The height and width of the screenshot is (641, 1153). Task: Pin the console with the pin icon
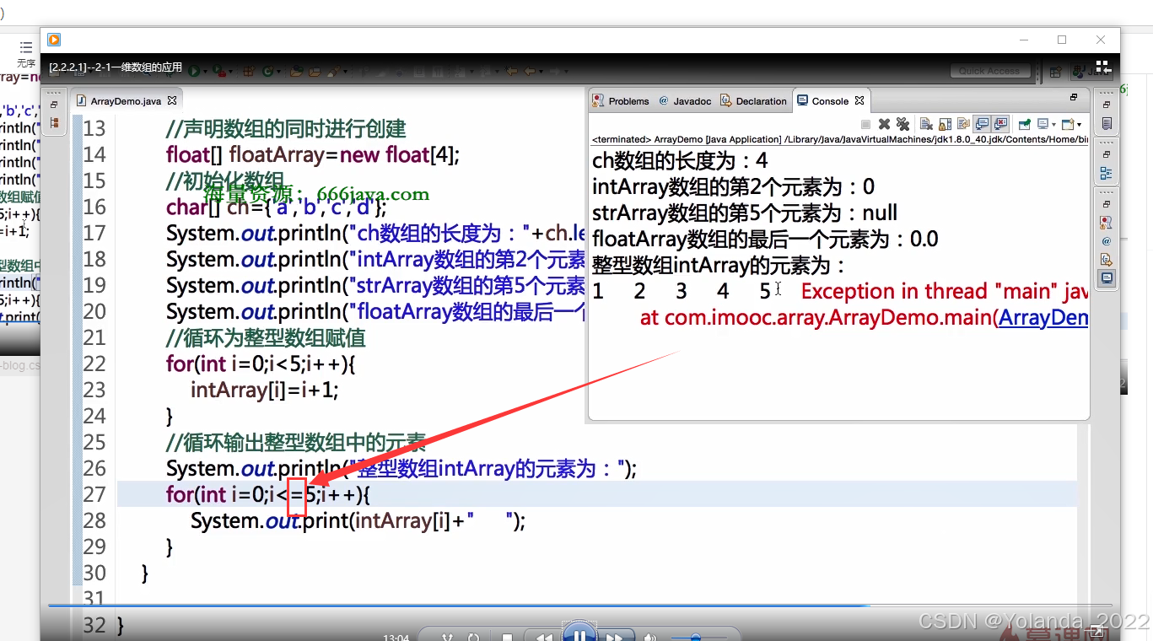coord(1025,124)
